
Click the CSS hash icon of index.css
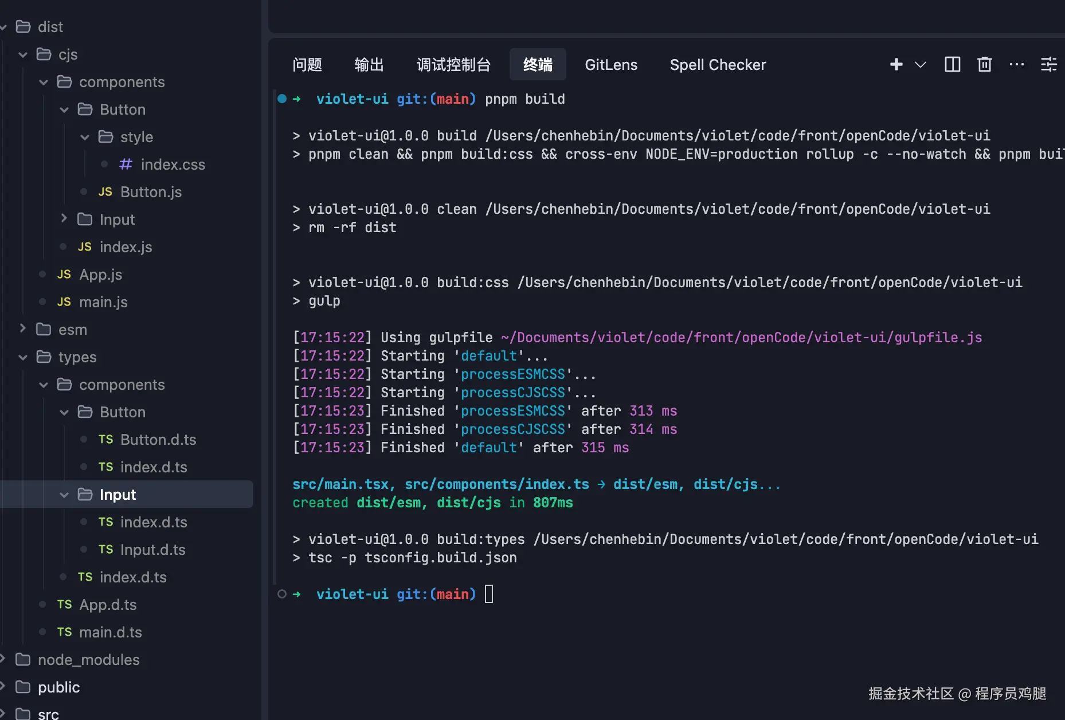point(126,165)
